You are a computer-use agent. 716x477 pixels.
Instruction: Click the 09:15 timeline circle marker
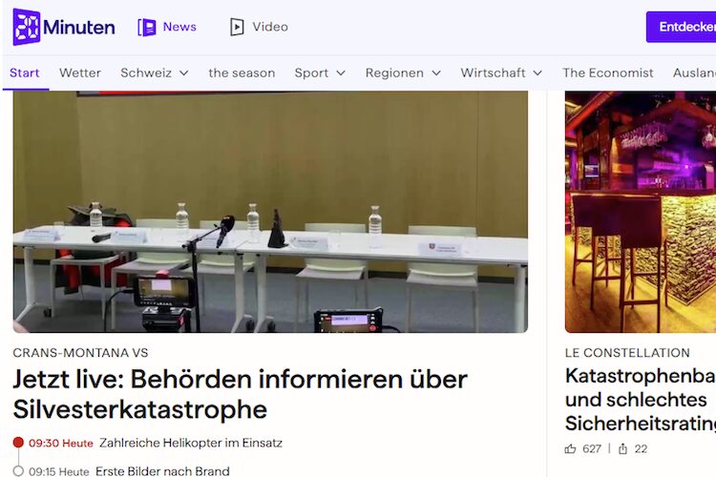(18, 471)
